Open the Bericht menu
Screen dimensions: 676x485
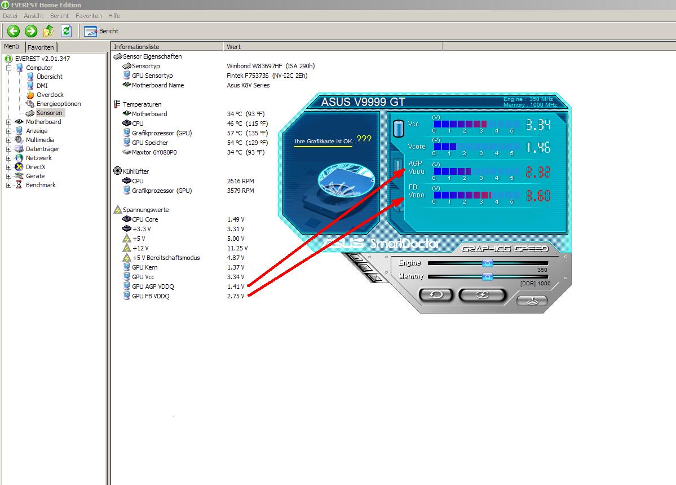pyautogui.click(x=60, y=16)
